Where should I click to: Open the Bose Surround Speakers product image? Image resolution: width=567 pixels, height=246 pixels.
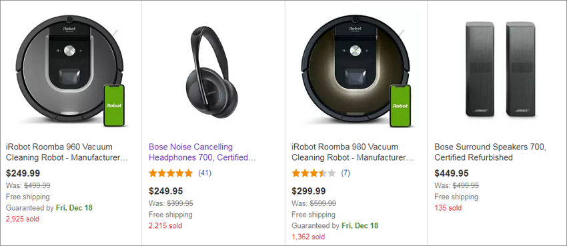(500, 69)
